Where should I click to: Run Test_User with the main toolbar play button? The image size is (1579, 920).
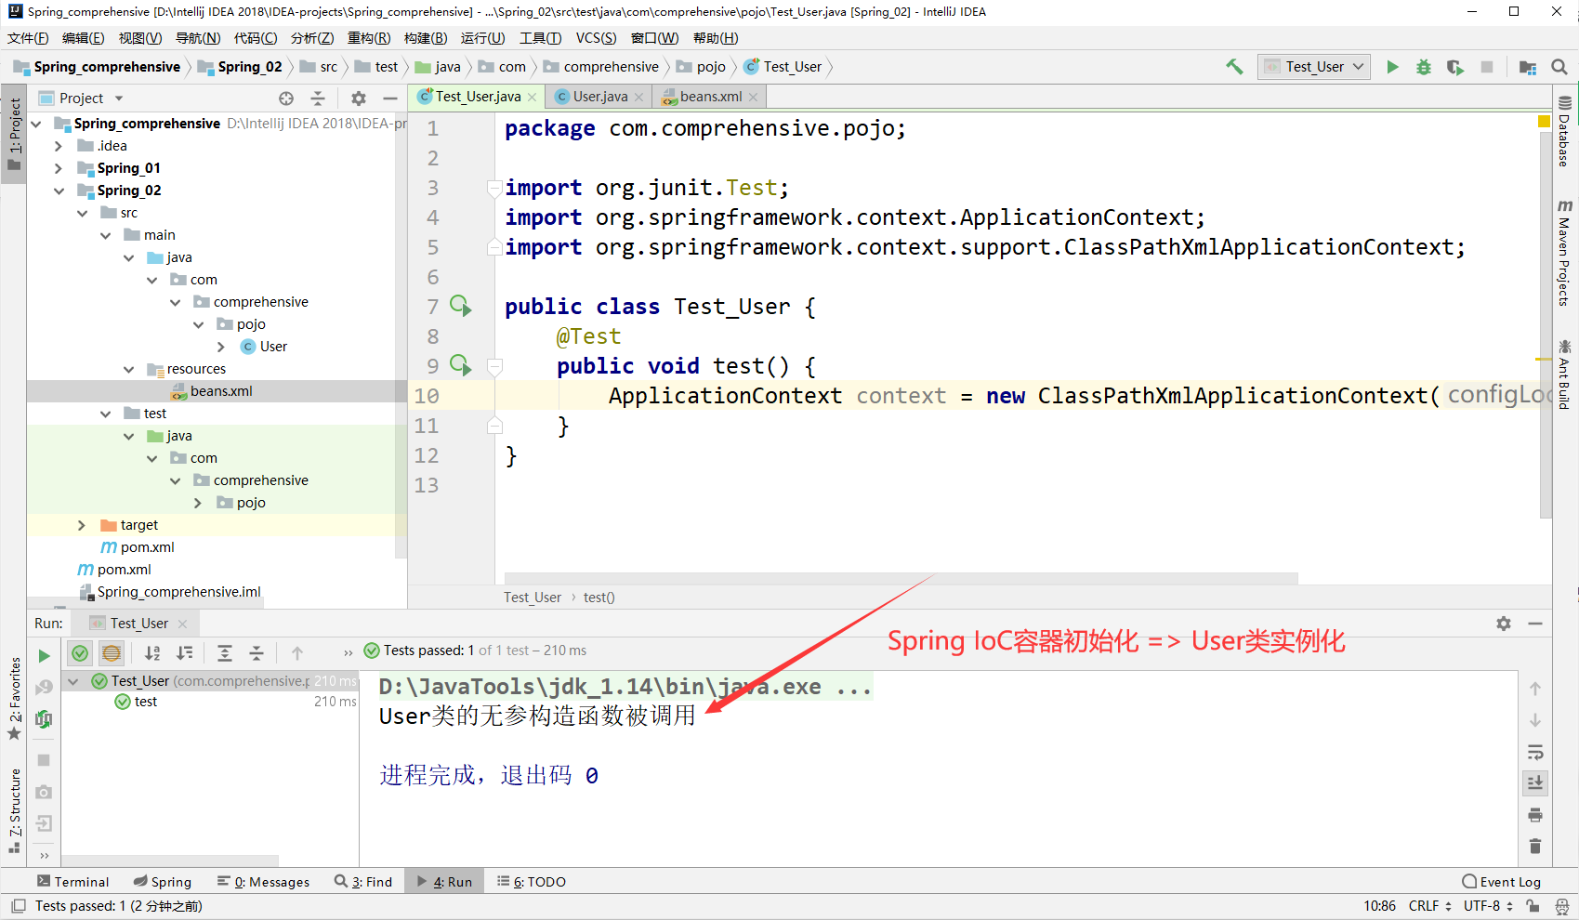pos(1392,67)
